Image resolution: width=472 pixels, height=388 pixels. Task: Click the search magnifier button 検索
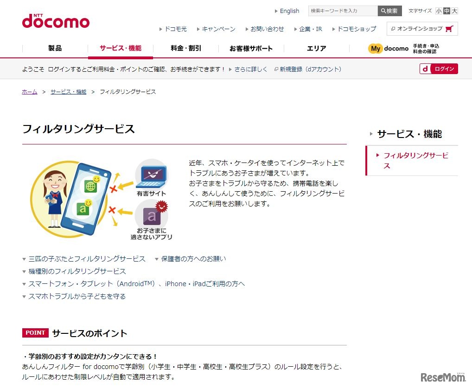click(x=389, y=11)
